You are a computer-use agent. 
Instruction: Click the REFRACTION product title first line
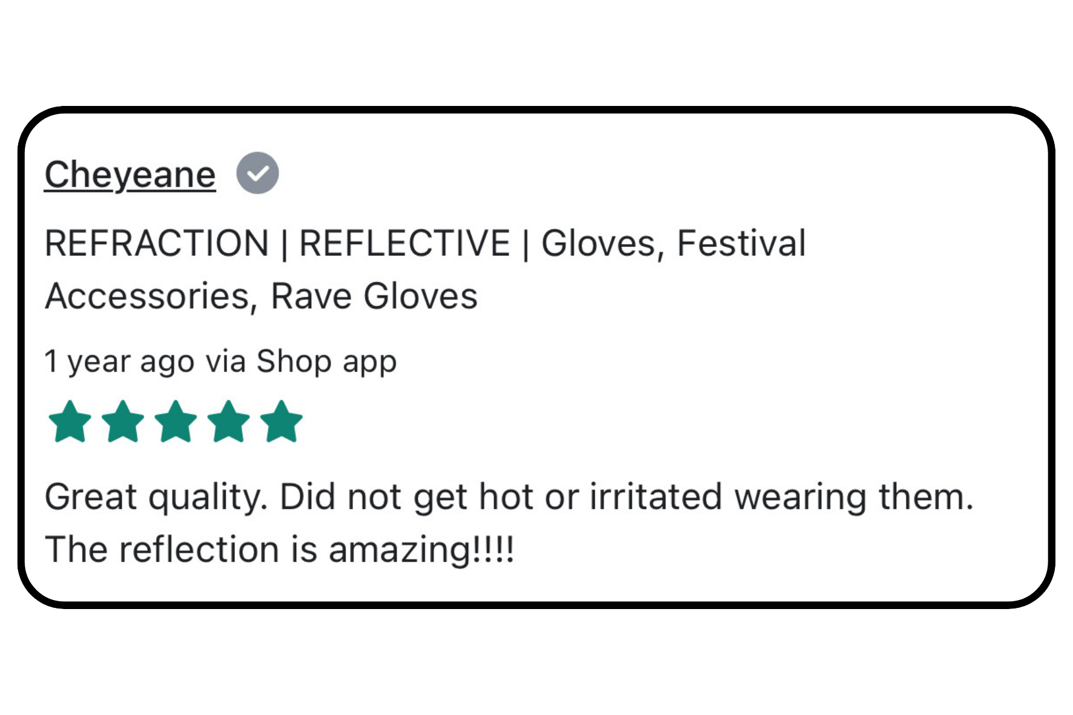click(x=425, y=243)
